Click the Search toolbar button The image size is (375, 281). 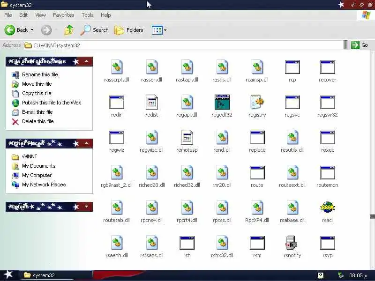click(94, 30)
